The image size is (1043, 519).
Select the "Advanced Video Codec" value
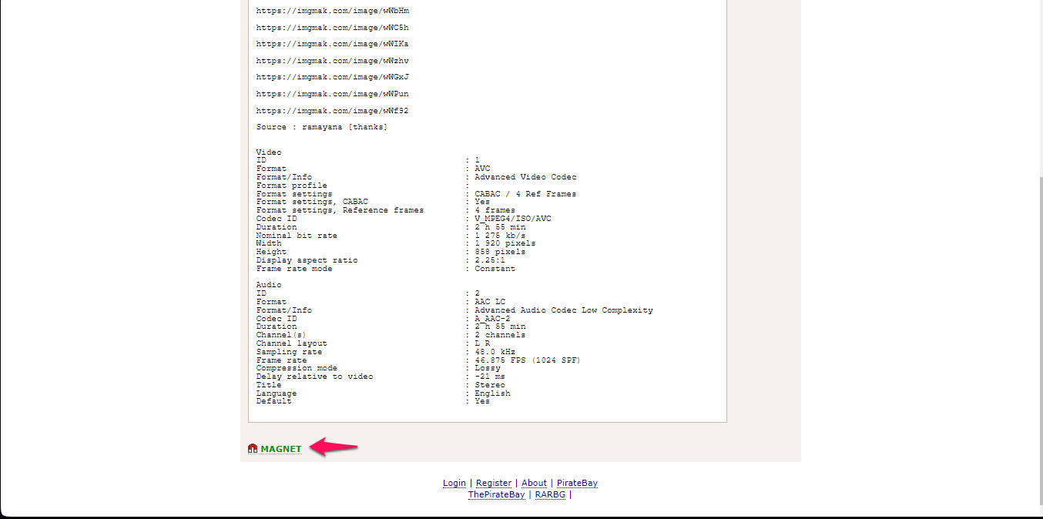tap(525, 177)
